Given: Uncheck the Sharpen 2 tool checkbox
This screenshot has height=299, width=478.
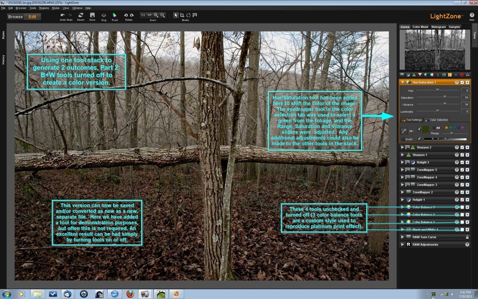Looking at the screenshot, I should pyautogui.click(x=462, y=147).
